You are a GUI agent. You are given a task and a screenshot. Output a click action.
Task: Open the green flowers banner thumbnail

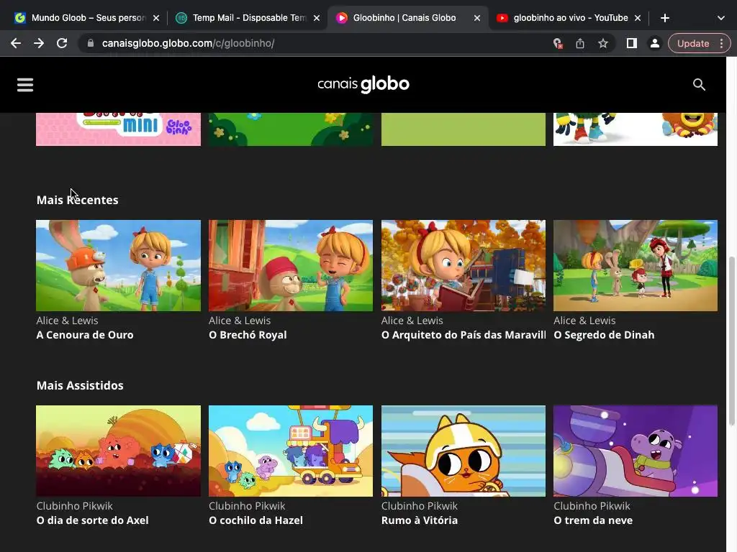pos(291,129)
